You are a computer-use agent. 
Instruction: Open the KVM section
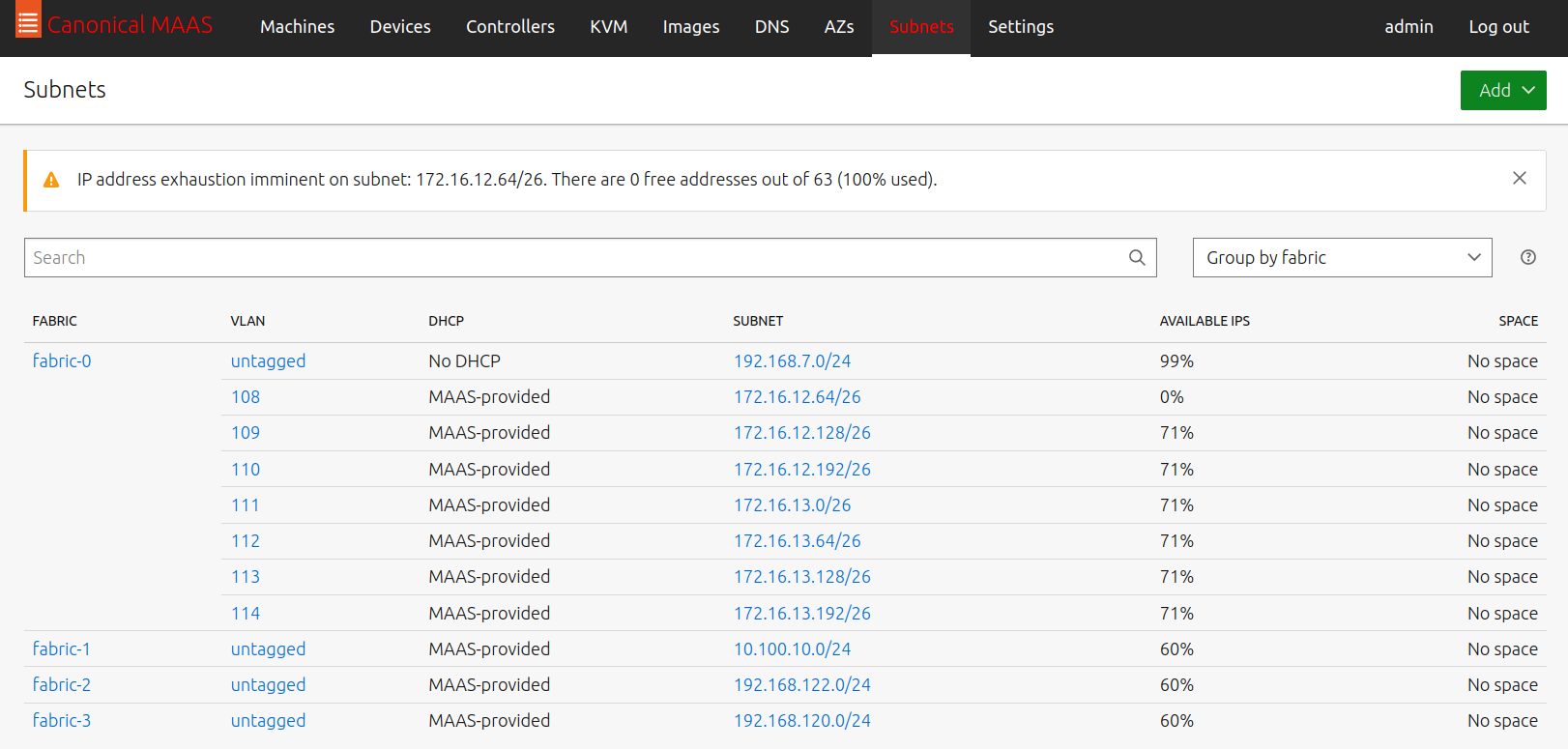point(608,27)
